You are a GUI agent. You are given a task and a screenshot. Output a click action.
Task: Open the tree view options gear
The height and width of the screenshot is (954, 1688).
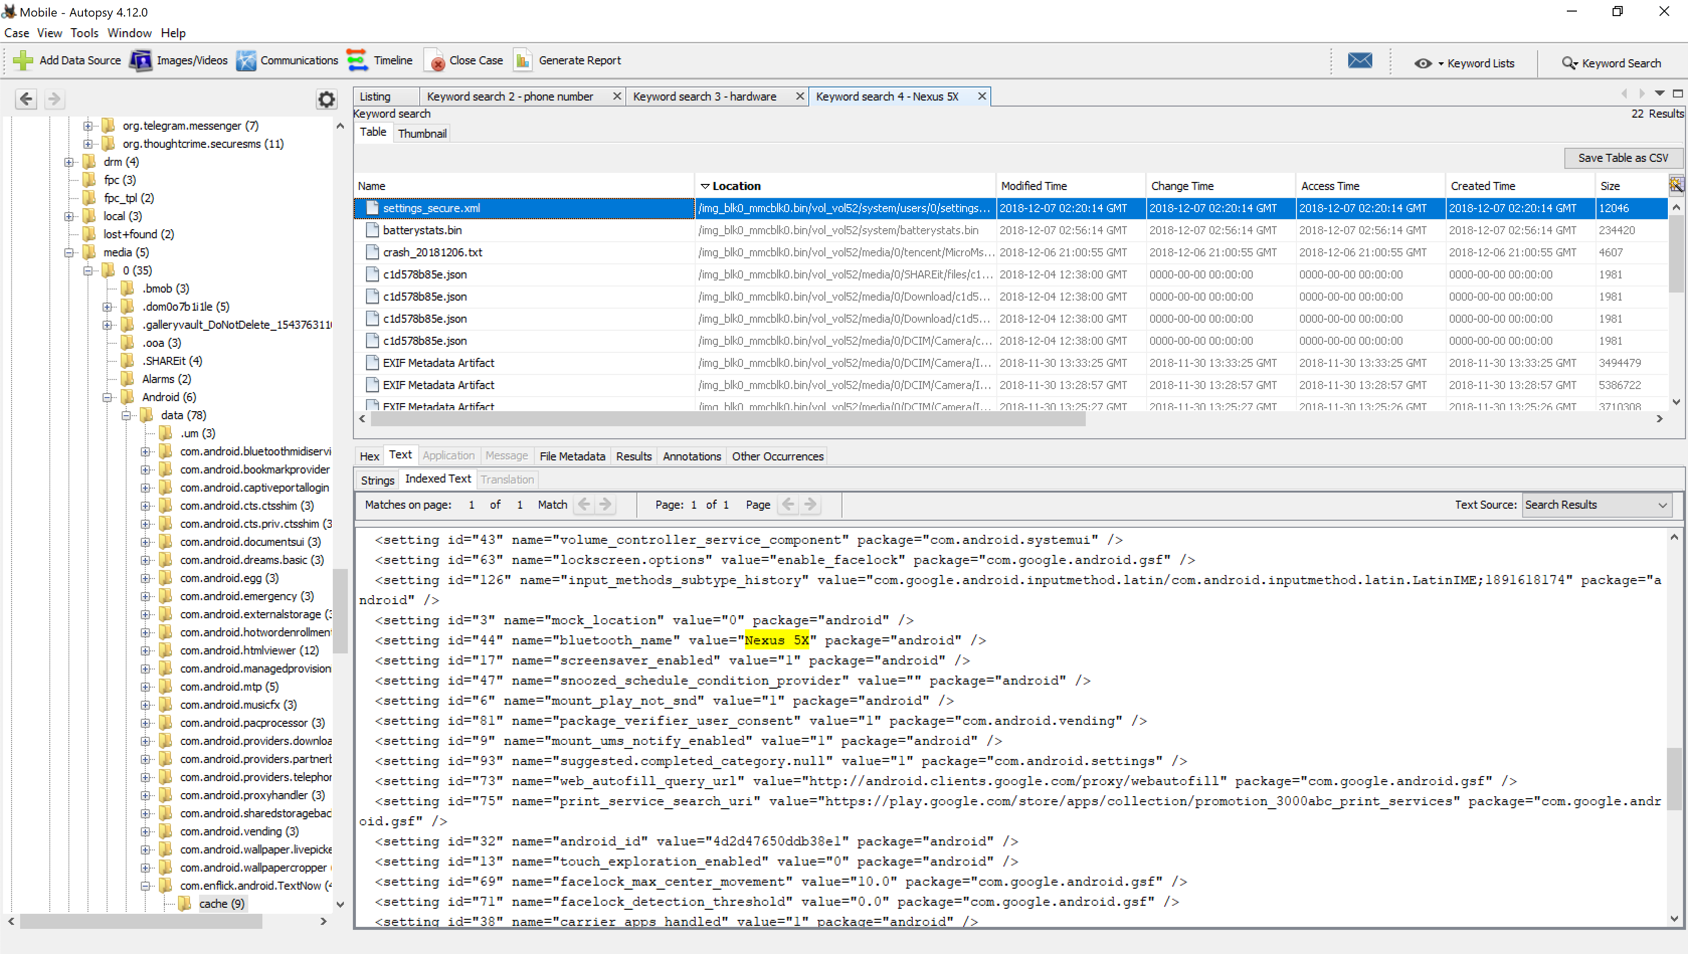pyautogui.click(x=326, y=99)
